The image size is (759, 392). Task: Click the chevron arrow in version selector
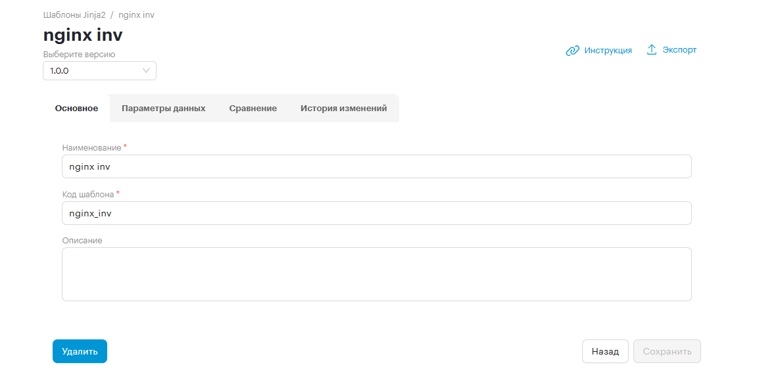[146, 70]
